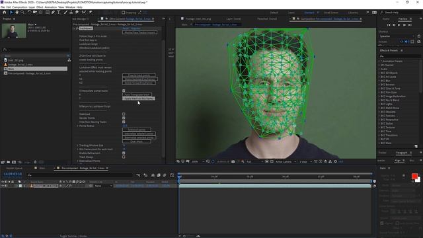This screenshot has width=423, height=238.
Task: Select the Rectangle shape tool
Action: (48, 13)
